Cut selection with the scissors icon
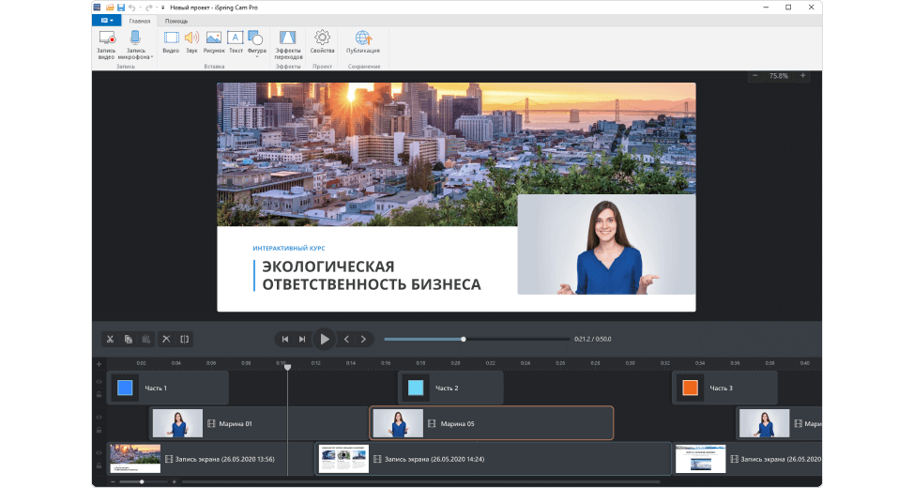Screen dimensions: 914x488 pos(110,339)
